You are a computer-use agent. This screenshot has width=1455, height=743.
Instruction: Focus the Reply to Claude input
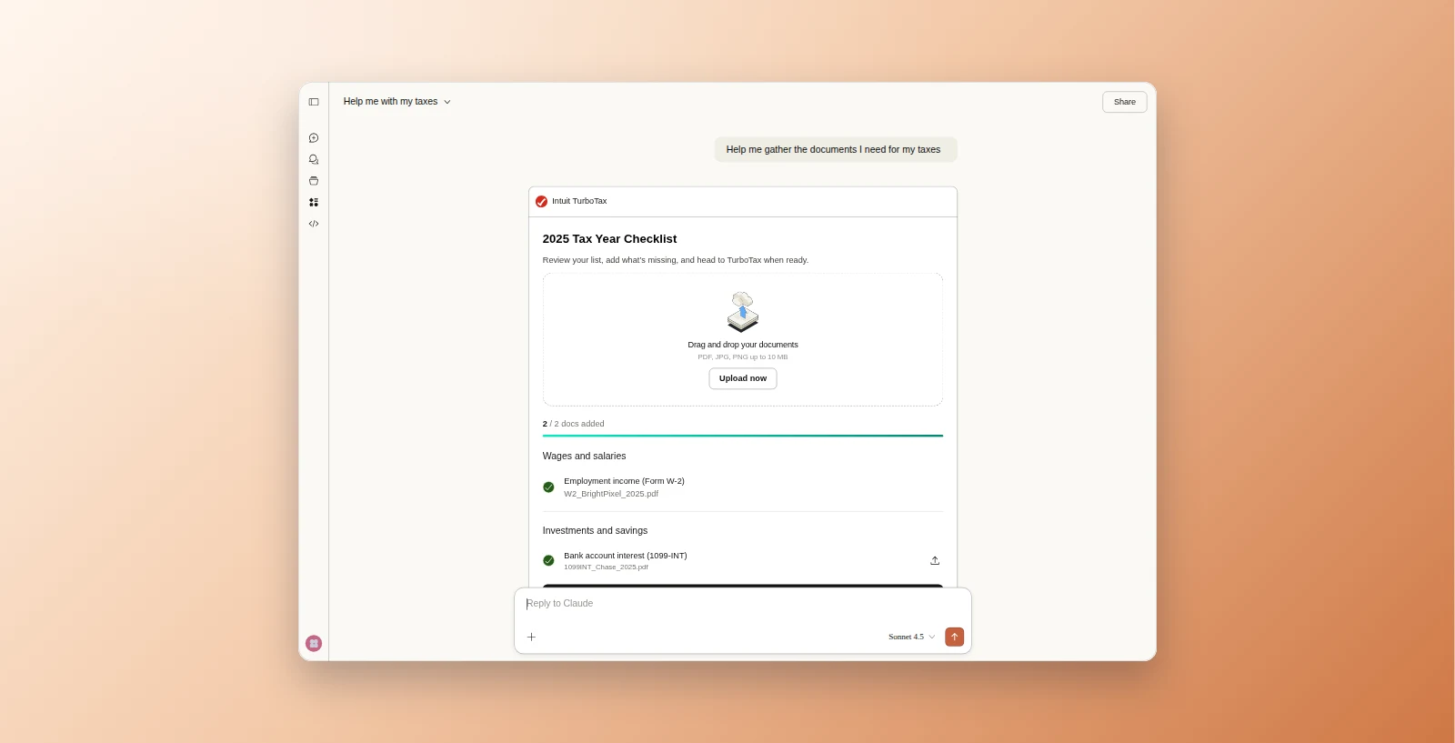743,604
